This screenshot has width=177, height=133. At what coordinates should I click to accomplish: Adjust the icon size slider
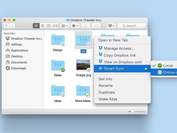pyautogui.click(x=132, y=112)
